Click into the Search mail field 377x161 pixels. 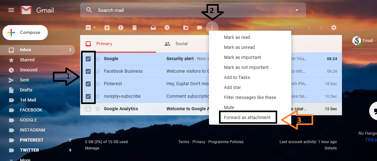click(x=193, y=10)
